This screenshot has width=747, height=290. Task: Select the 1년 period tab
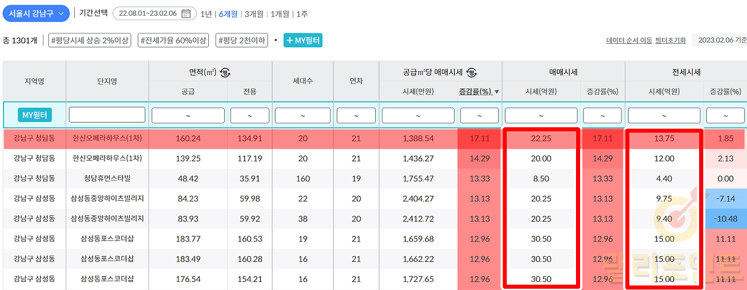click(x=206, y=13)
